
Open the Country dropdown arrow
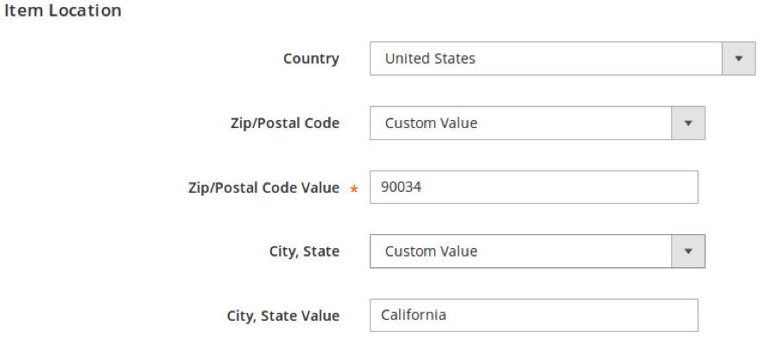(x=738, y=58)
